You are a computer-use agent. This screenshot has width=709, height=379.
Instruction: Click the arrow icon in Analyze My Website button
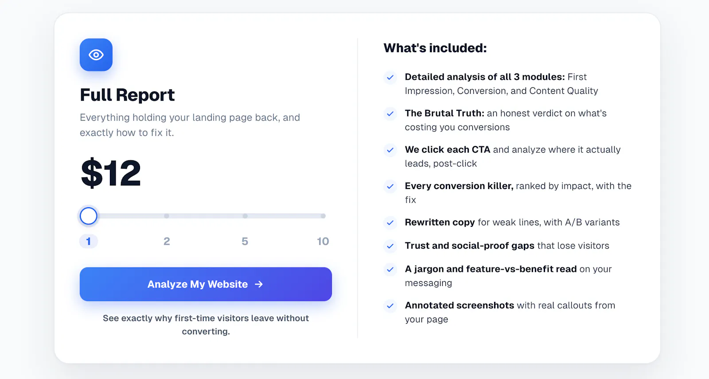click(259, 284)
